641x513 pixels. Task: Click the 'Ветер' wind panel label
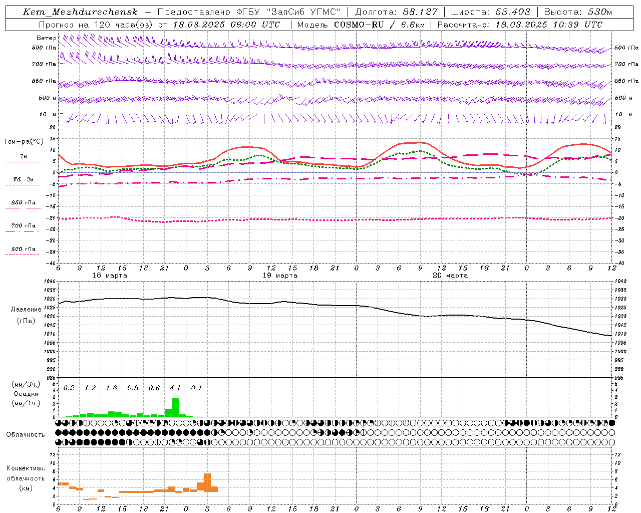coord(46,38)
